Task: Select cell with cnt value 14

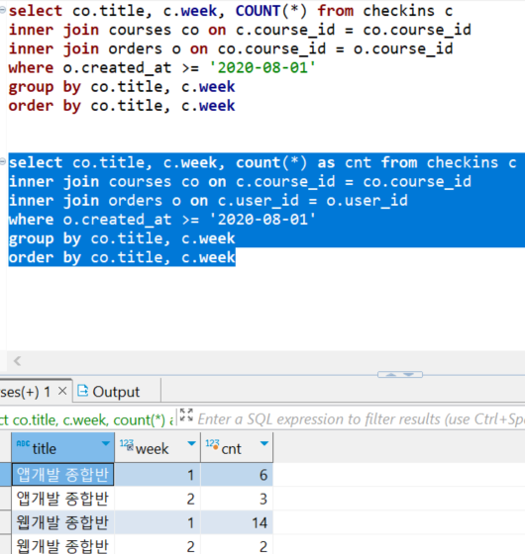Action: tap(237, 522)
